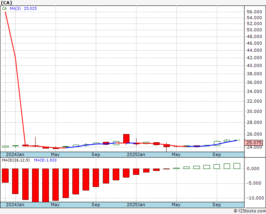Image resolution: width=266 pixels, height=214 pixels.
Task: Click 2024Jan on the price chart date axis
Action: 15,154
